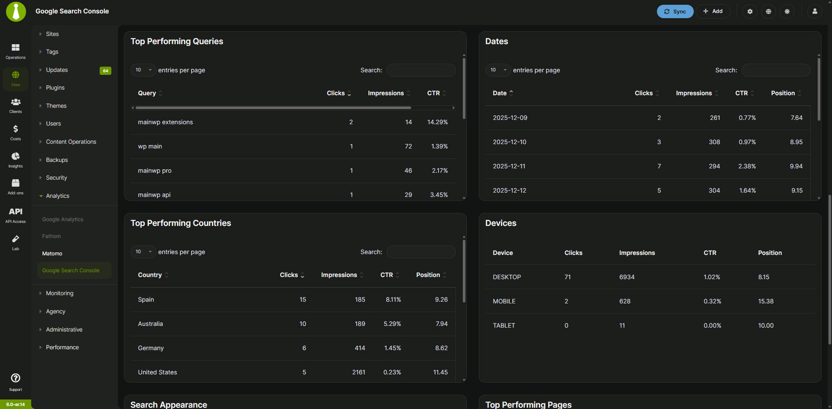Screen dimensions: 832x409
Task: Sort Top Performing Countries by Impressions
Action: click(342, 275)
